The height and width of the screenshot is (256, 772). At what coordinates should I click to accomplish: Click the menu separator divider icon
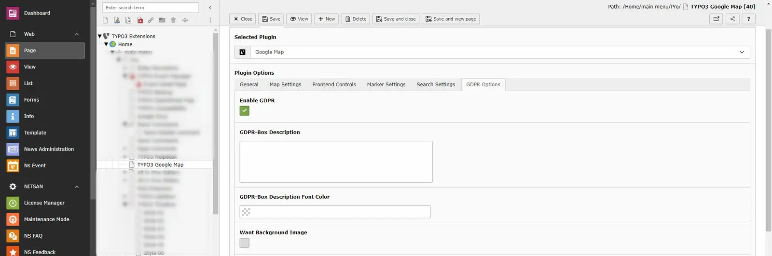click(x=185, y=20)
